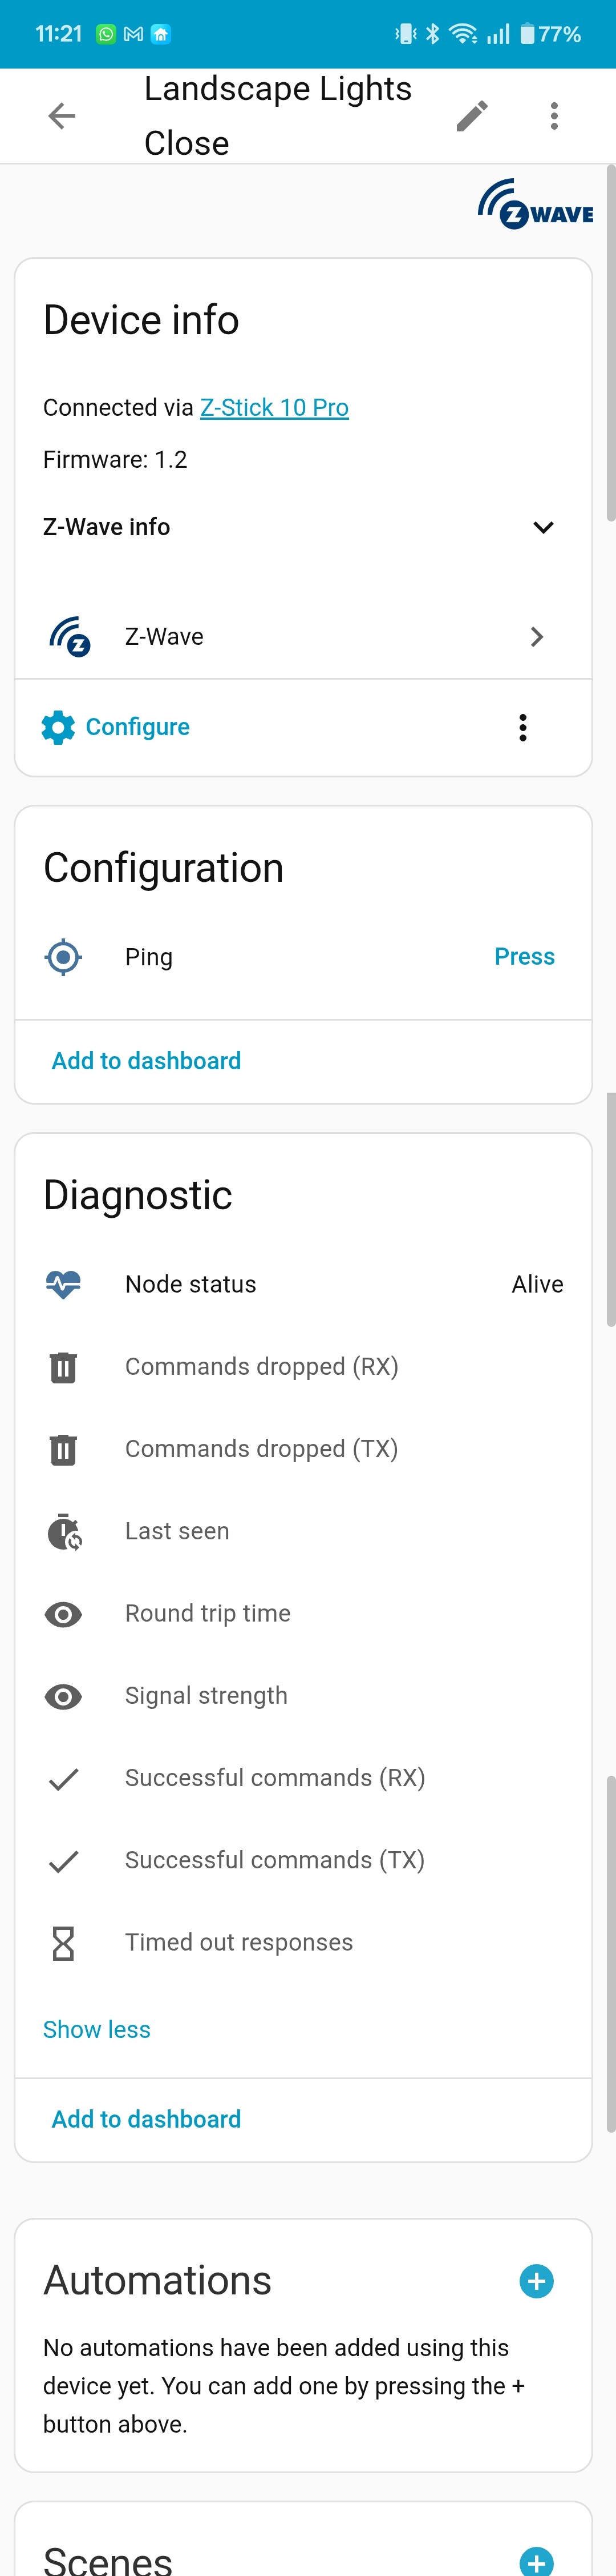The image size is (616, 2576).
Task: Open the three-dot menu beside Configure
Action: [x=522, y=727]
